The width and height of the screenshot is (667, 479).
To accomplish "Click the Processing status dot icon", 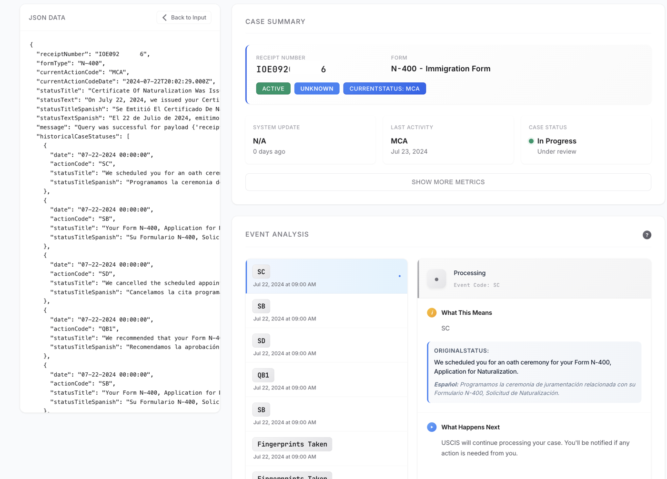I will pyautogui.click(x=436, y=279).
